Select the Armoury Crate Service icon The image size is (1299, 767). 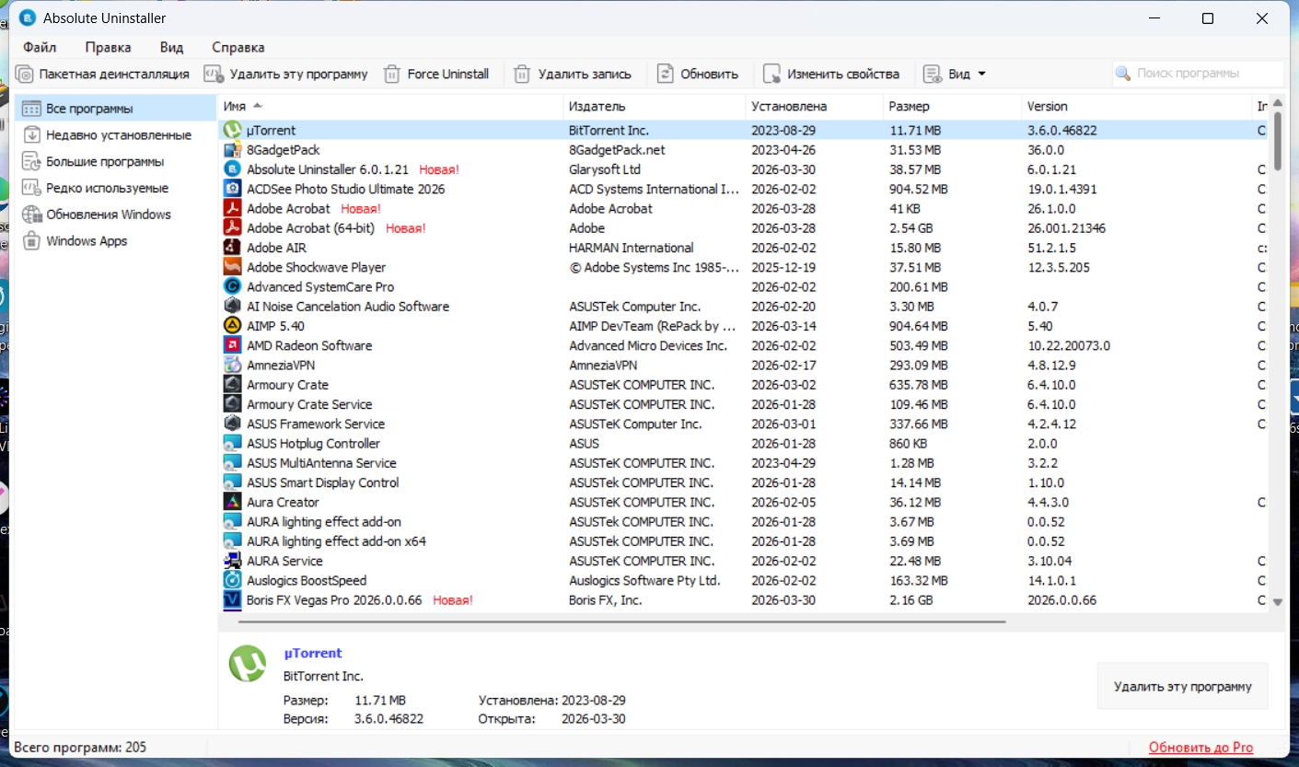click(x=232, y=404)
